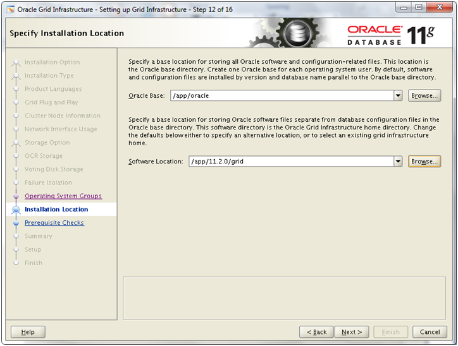Click into the Software Location path field

tap(291, 162)
